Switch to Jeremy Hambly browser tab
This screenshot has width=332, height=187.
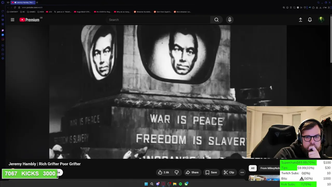click(x=23, y=3)
